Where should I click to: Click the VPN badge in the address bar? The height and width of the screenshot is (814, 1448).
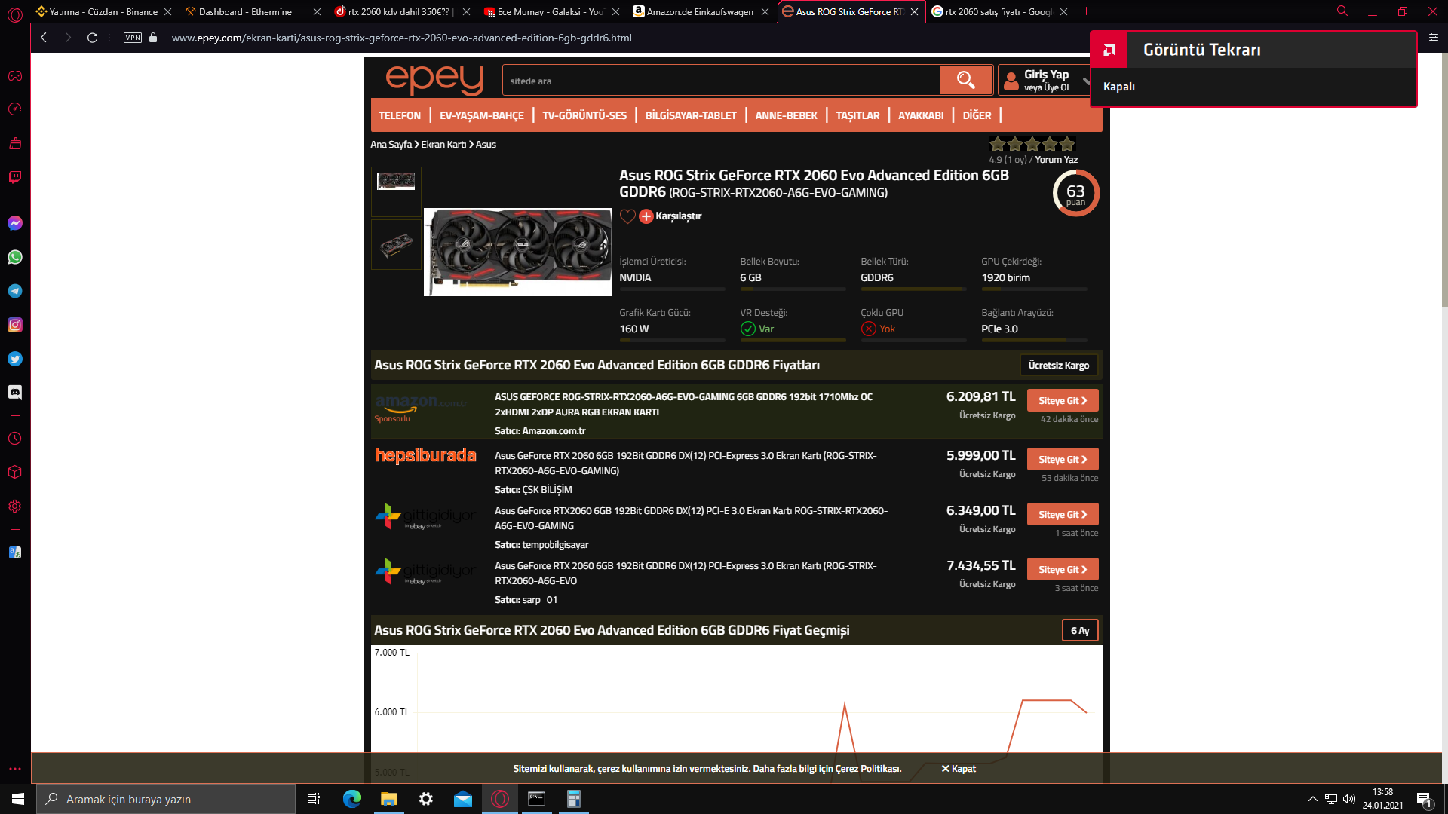coord(131,37)
